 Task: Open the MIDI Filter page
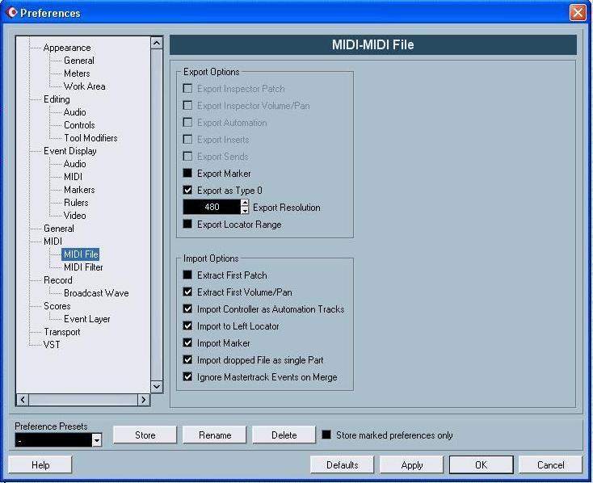click(83, 267)
